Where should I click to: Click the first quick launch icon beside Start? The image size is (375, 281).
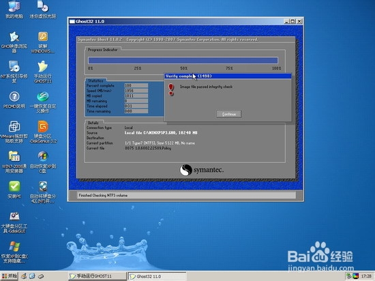pos(24,276)
